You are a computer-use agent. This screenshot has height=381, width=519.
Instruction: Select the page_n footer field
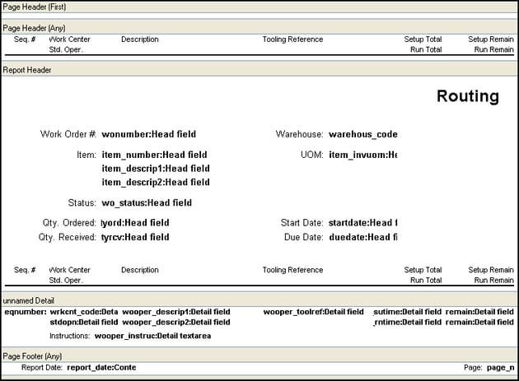tap(501, 367)
